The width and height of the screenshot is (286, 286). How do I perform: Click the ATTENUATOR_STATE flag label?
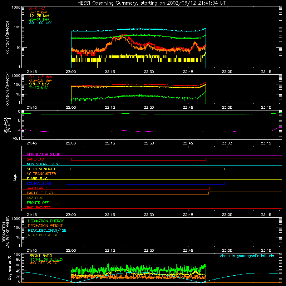[43, 154]
